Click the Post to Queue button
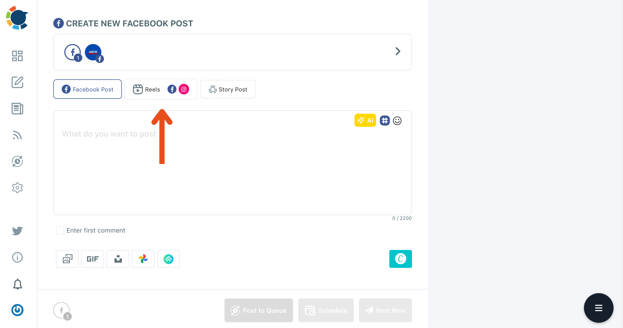 [x=259, y=310]
